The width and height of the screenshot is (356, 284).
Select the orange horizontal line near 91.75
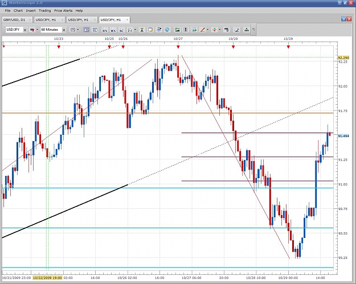click(x=167, y=113)
